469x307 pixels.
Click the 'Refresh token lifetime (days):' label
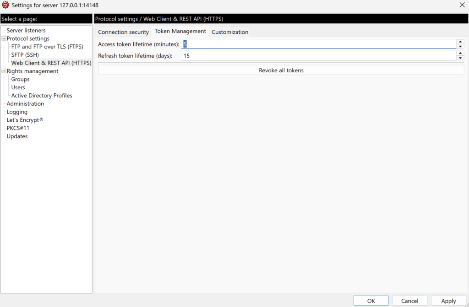click(x=135, y=56)
